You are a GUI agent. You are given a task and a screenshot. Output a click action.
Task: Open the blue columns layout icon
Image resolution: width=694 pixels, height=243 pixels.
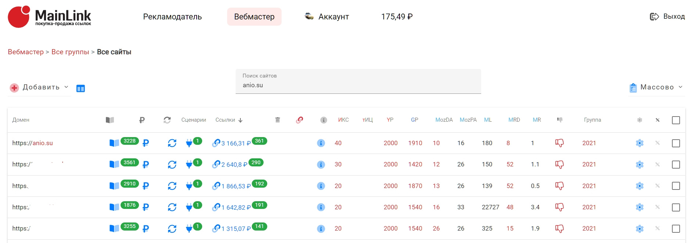pos(81,88)
